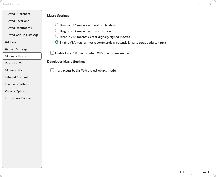Go to External Content settings
This screenshot has width=216, height=177.
point(16,77)
